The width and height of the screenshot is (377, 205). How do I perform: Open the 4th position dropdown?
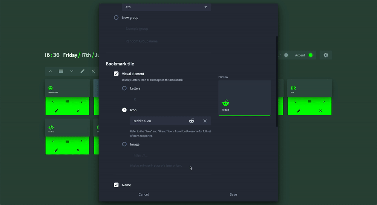click(x=166, y=7)
